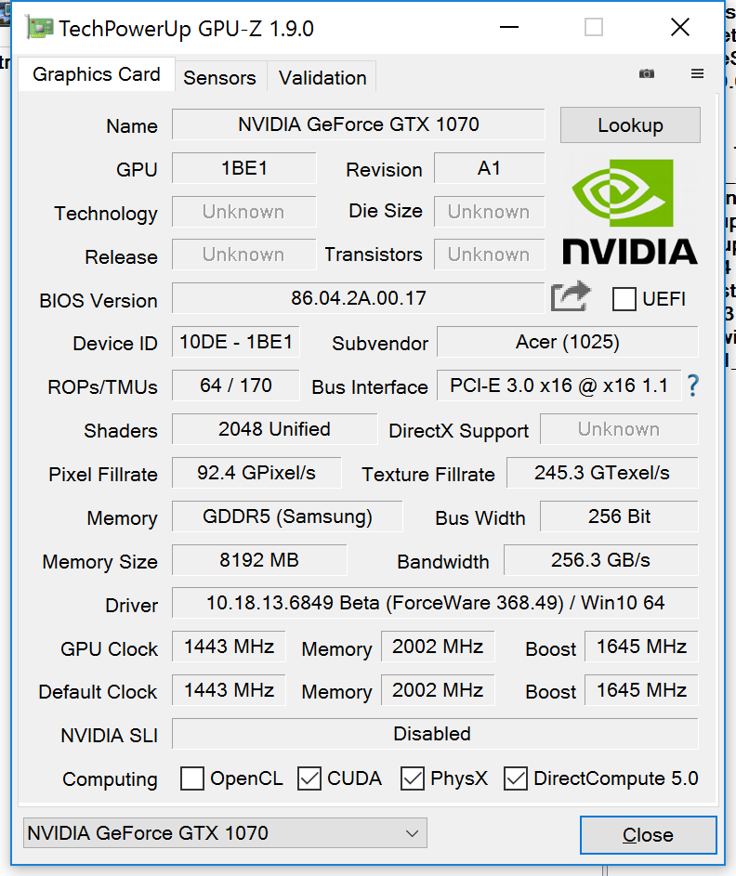The height and width of the screenshot is (876, 736).
Task: Toggle the UEFI checkbox
Action: pyautogui.click(x=624, y=299)
